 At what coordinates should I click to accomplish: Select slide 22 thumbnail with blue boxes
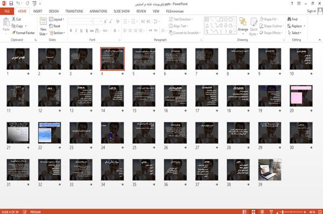(x=50, y=133)
